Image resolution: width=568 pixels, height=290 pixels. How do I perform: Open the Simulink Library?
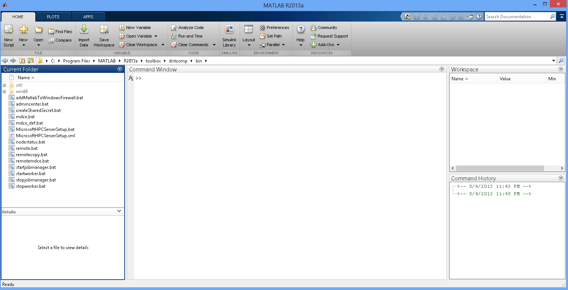(x=229, y=36)
